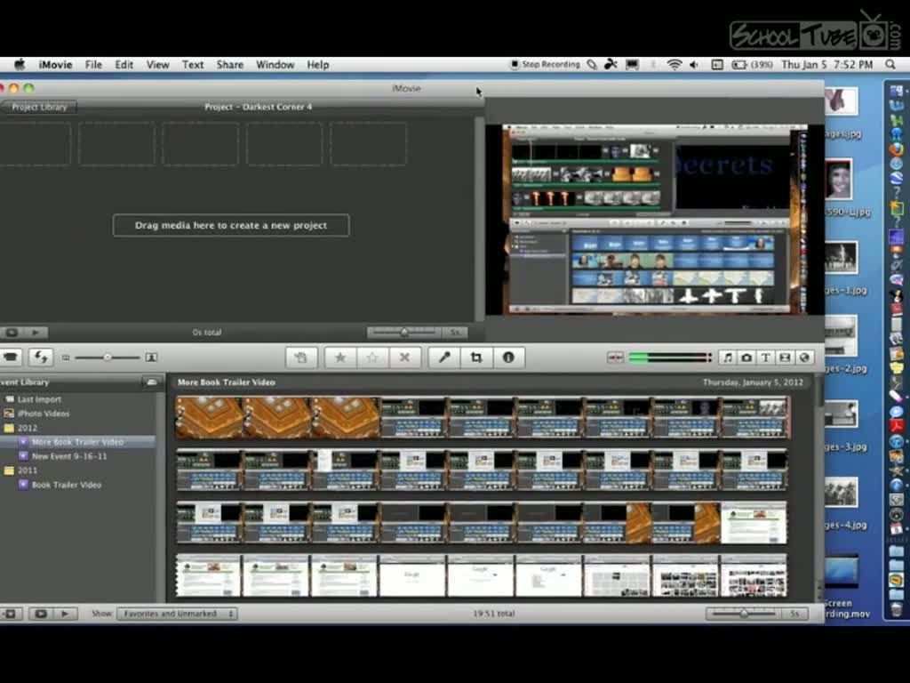Select the 2012 folder in Event Library

27,428
